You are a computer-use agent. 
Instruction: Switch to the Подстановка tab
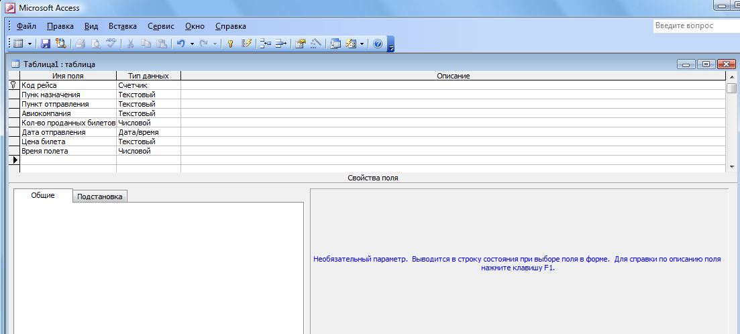(99, 197)
